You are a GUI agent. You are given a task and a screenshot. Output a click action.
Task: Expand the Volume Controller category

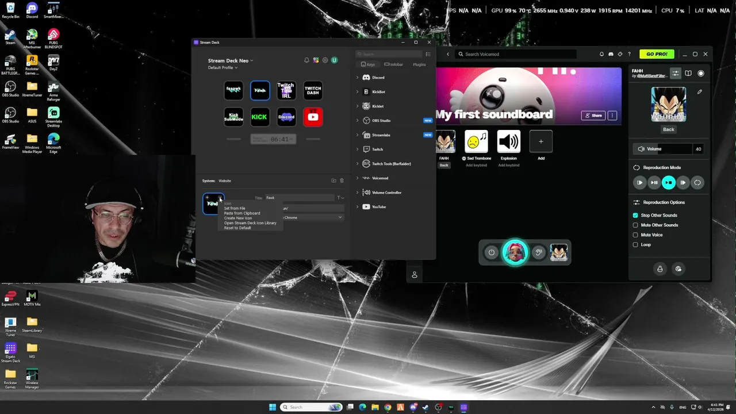tap(357, 193)
